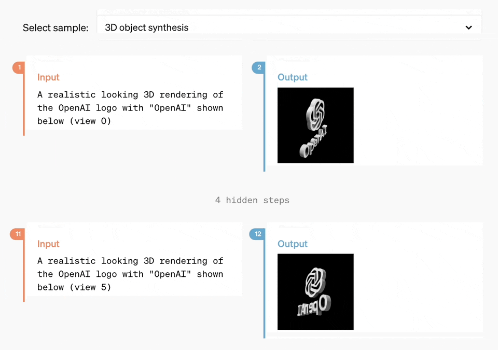Click the step 1 orange badge
Screen dimensions: 498x350
[x=19, y=67]
